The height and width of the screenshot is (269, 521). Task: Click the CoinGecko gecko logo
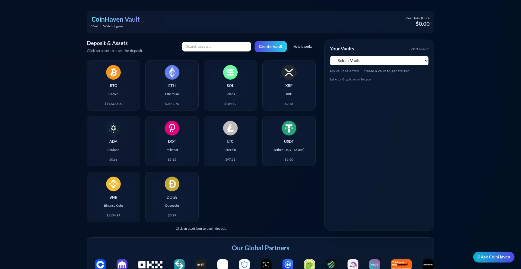(310, 264)
